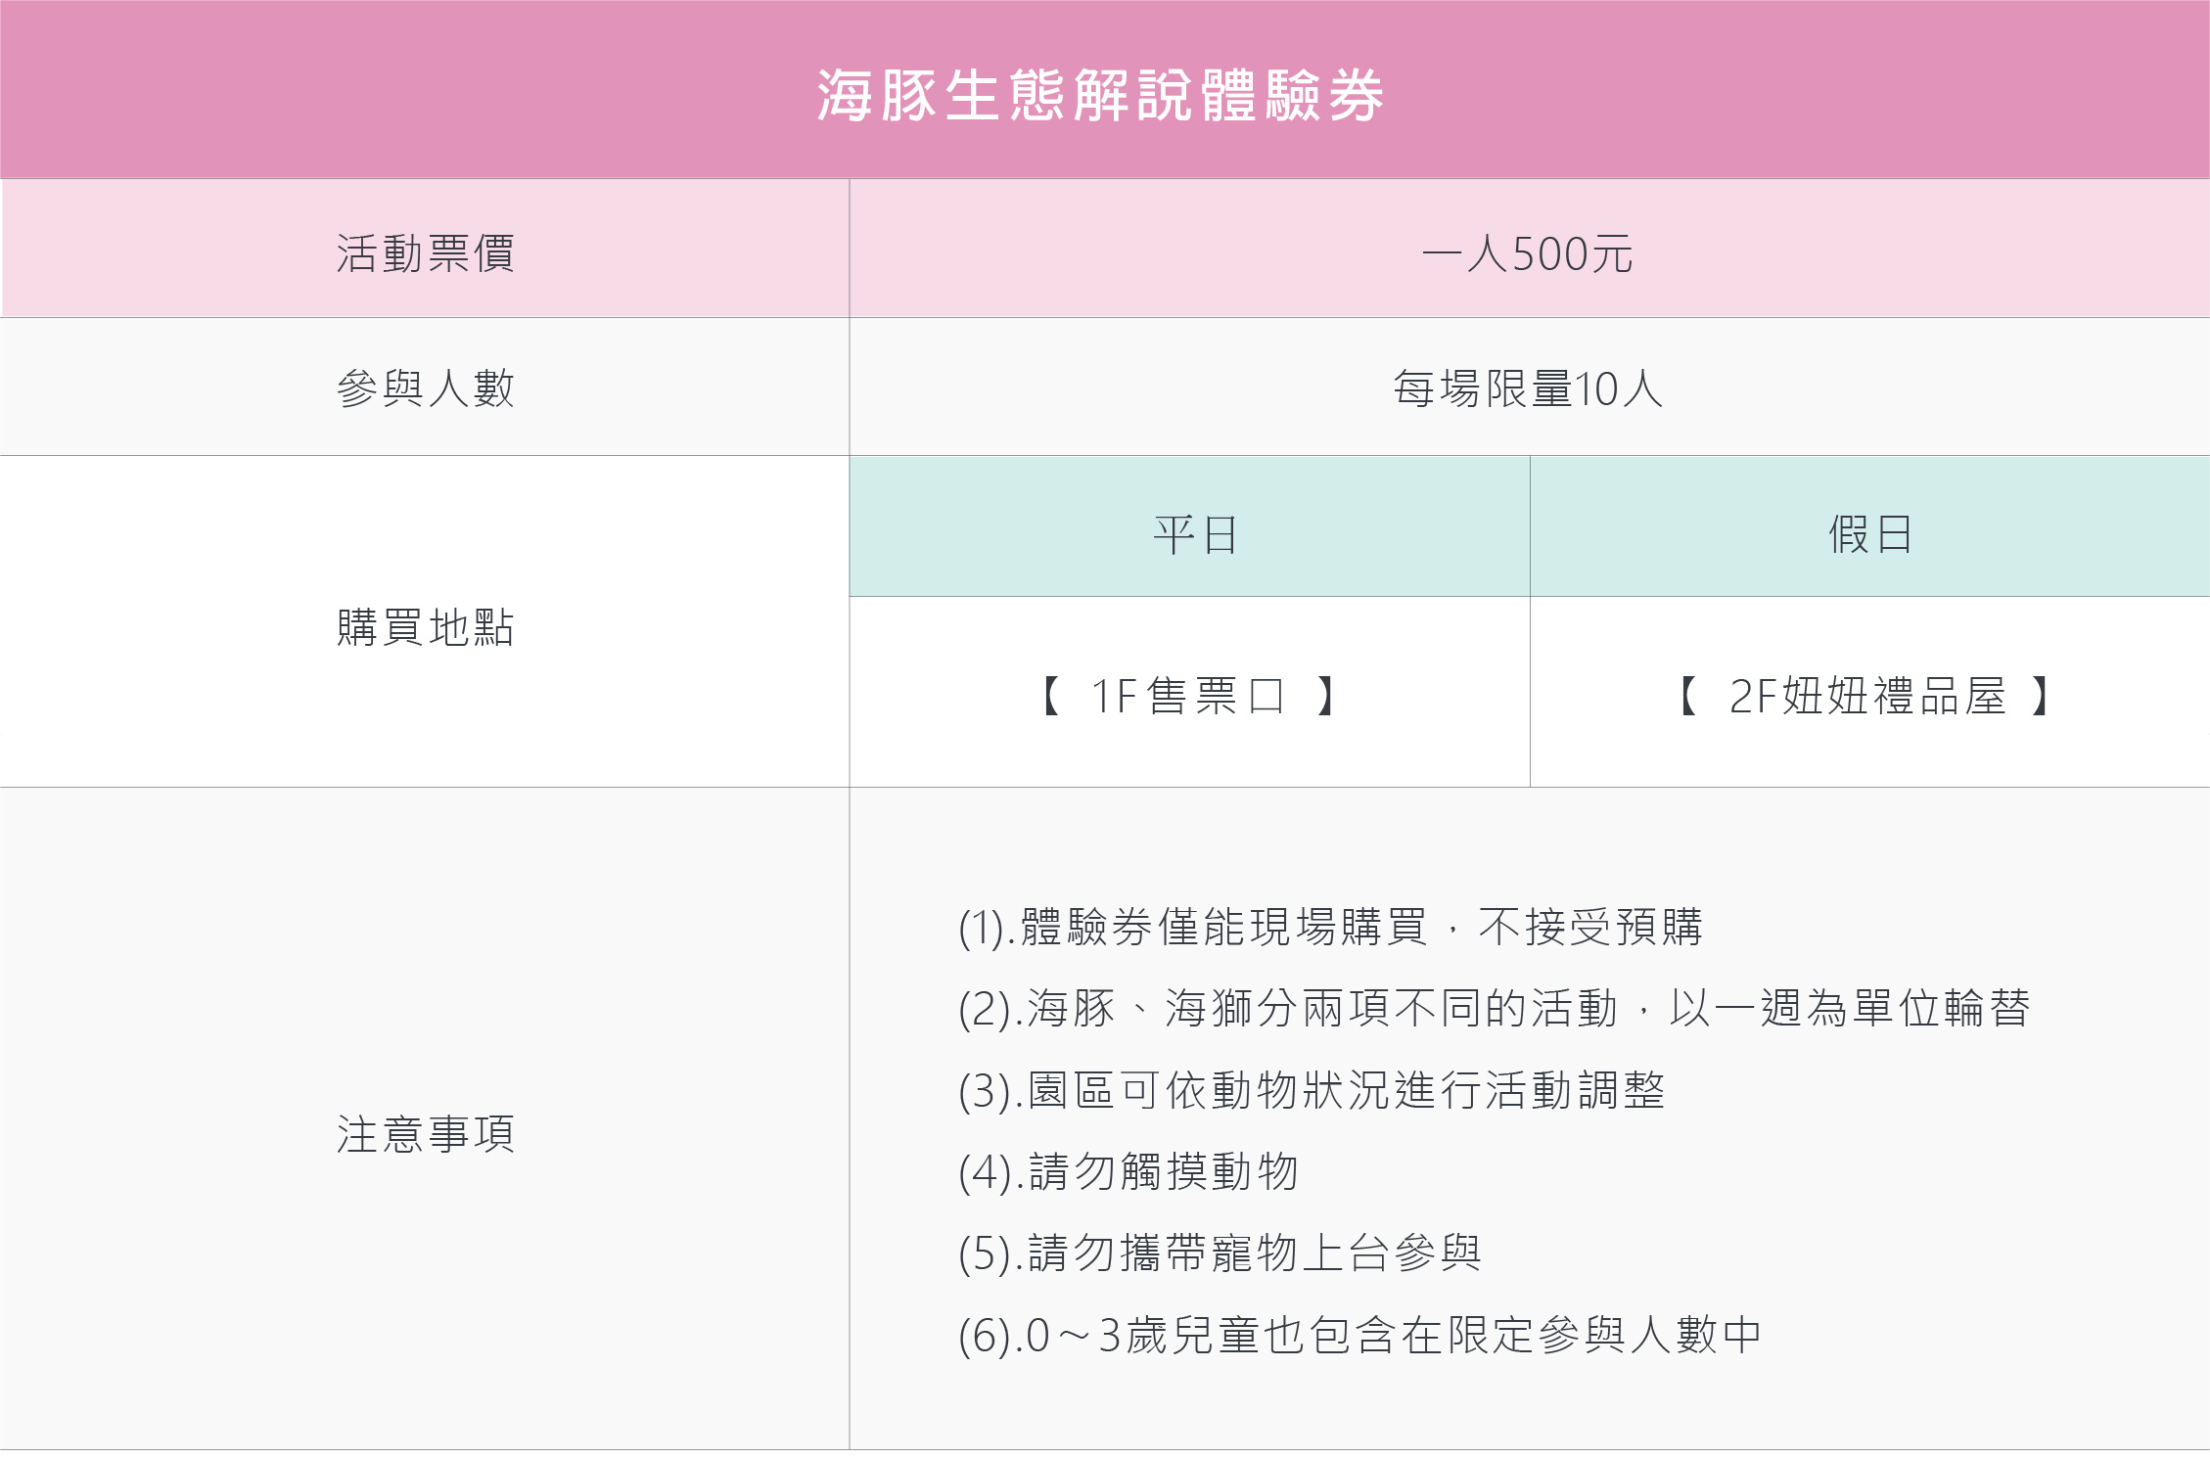
Task: Click the 假日 column header
Action: pos(1869,526)
